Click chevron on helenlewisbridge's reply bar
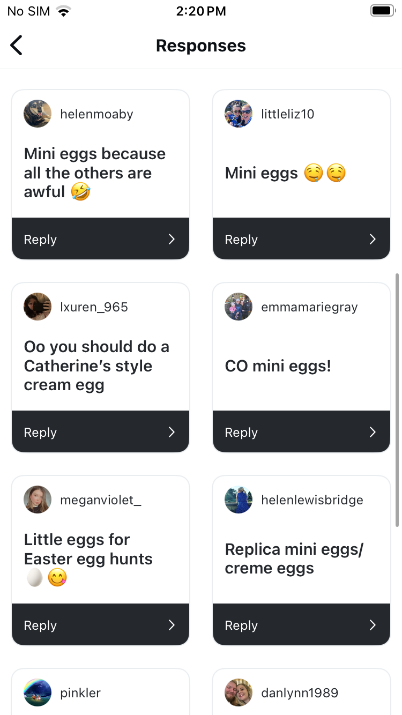 pyautogui.click(x=373, y=625)
